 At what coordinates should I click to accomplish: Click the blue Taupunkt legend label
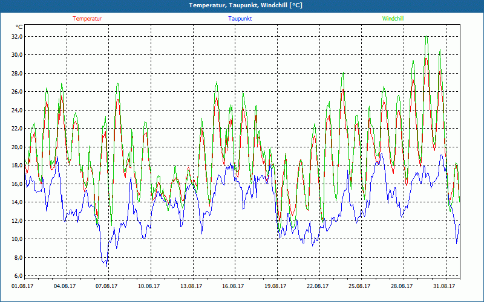click(x=240, y=19)
